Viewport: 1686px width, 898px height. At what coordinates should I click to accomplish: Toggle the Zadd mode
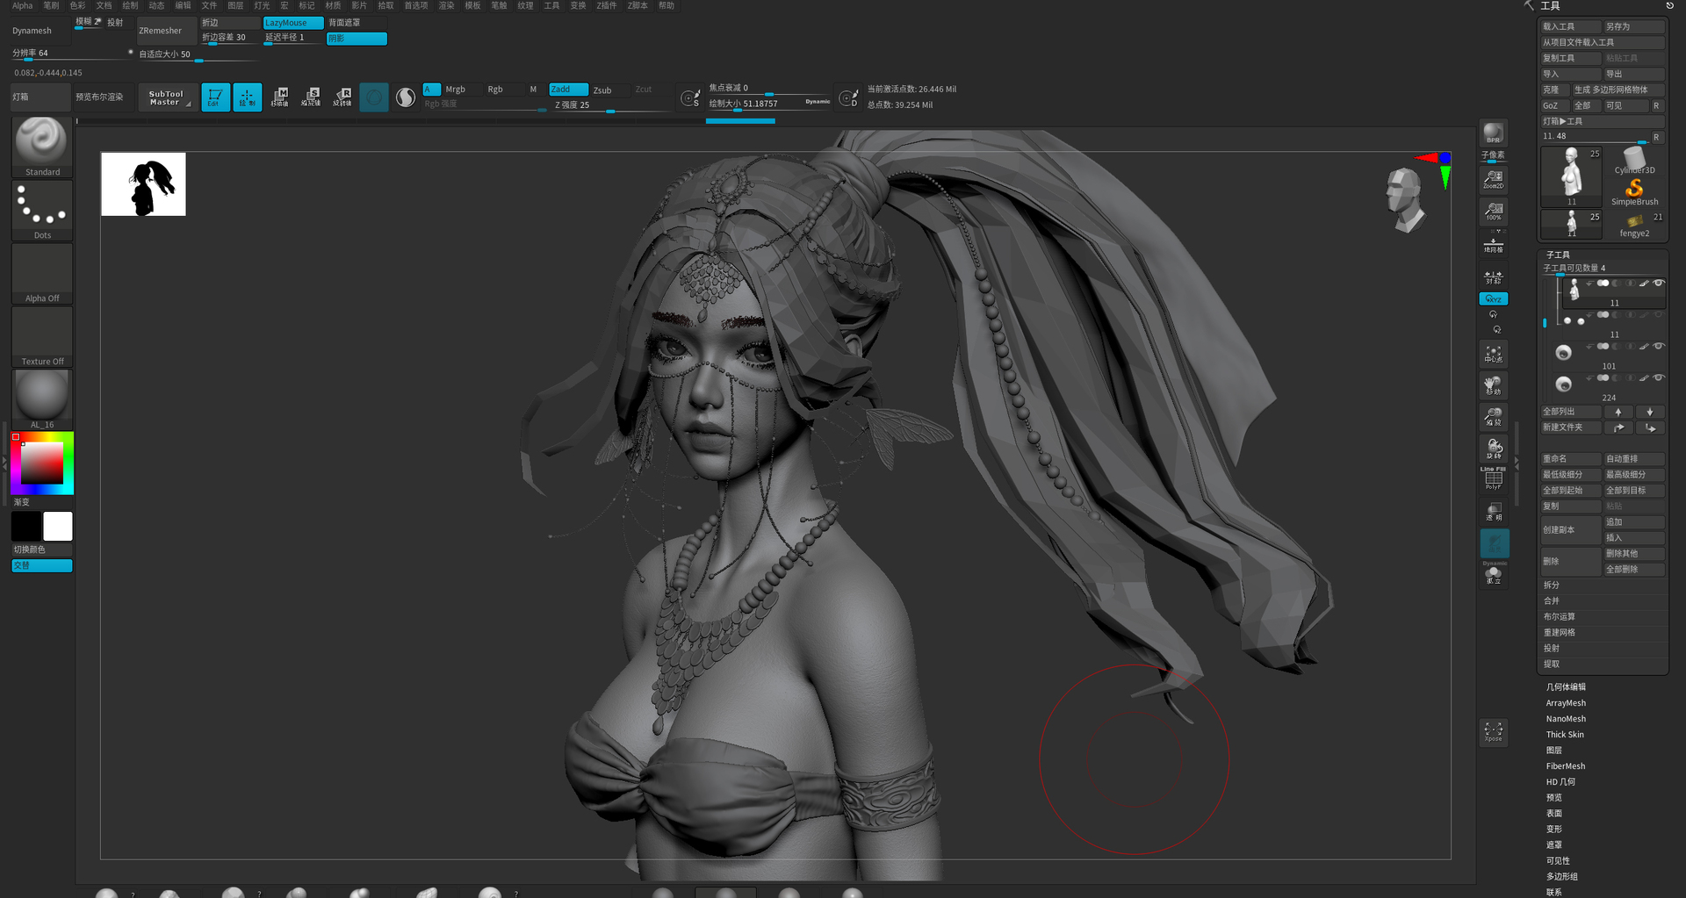point(568,90)
